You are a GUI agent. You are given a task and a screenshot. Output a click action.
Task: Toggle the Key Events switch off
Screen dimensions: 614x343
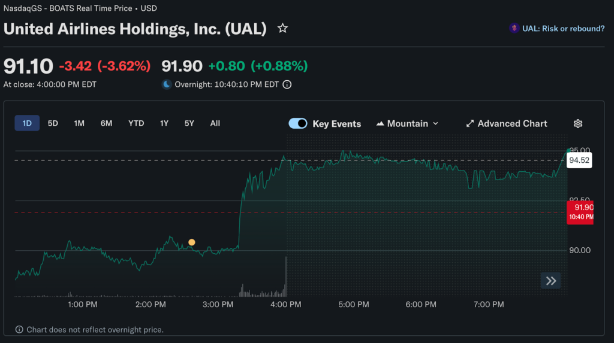(x=298, y=124)
